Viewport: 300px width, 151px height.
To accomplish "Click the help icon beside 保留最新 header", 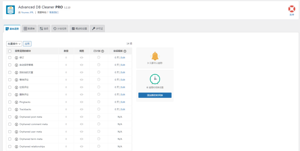I will click(125, 51).
